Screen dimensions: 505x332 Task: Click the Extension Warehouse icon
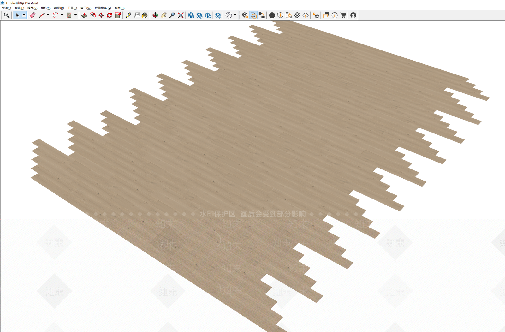coord(199,15)
